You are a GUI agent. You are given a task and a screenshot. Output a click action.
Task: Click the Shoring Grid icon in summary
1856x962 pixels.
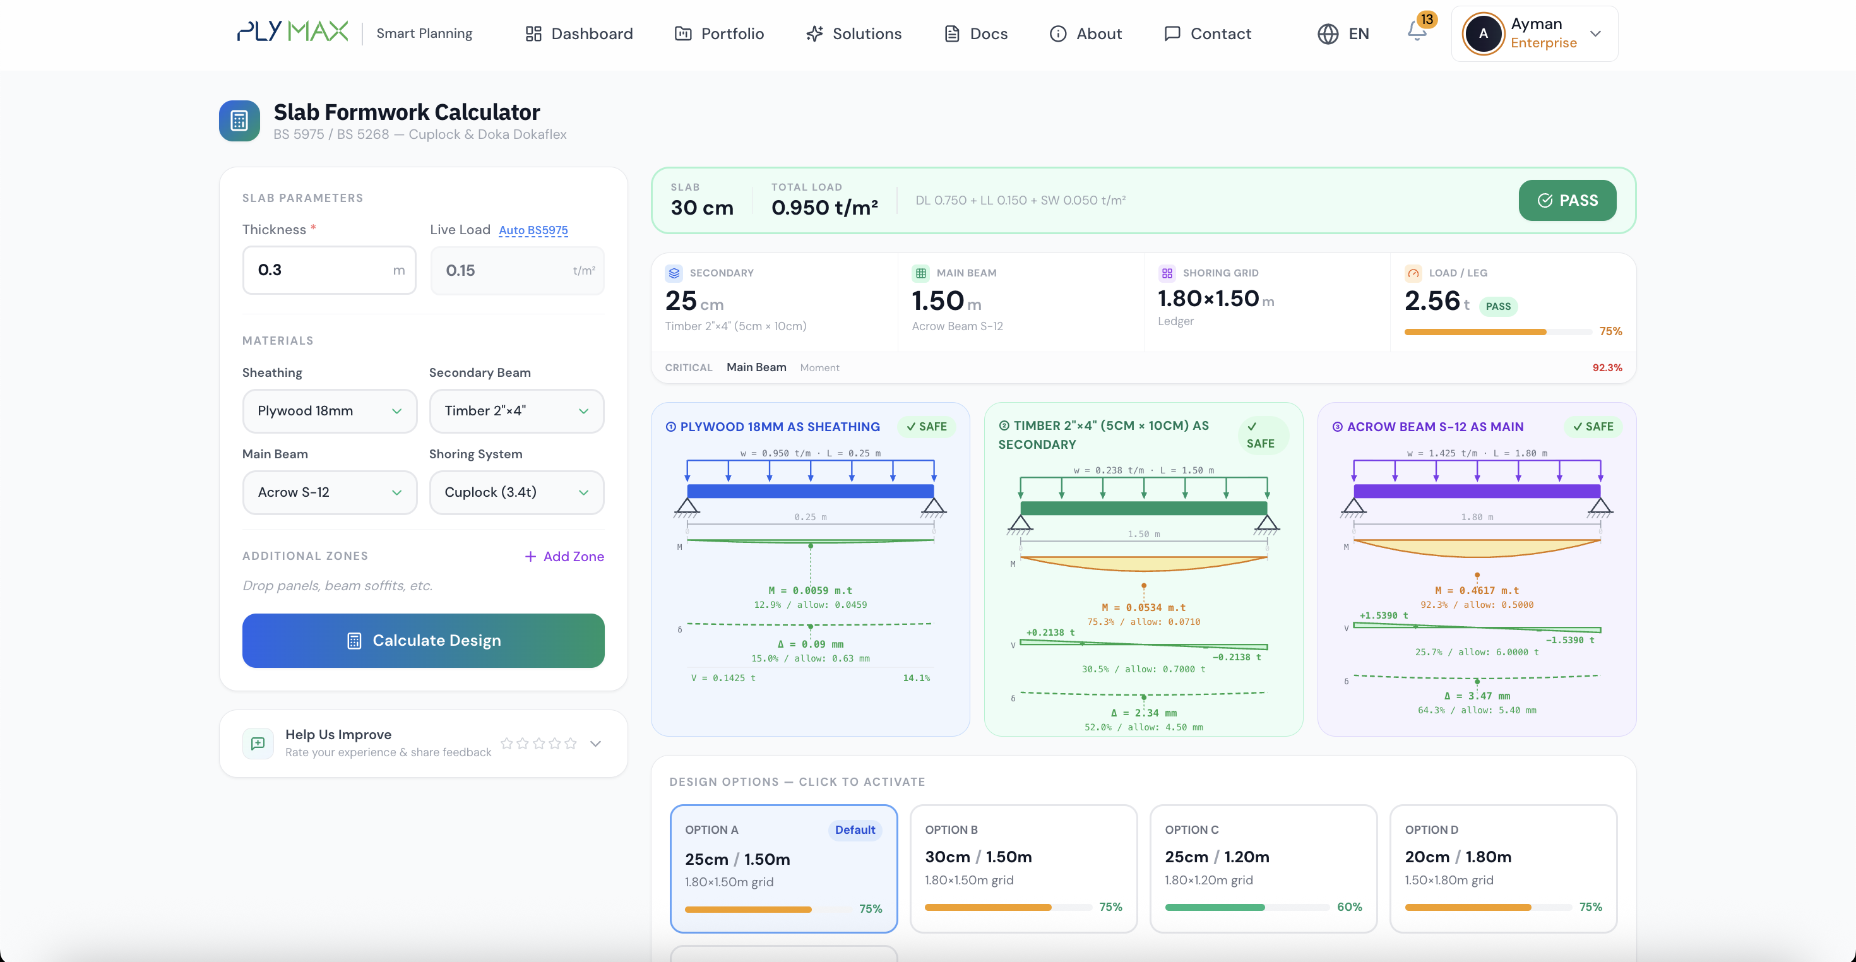pyautogui.click(x=1167, y=273)
